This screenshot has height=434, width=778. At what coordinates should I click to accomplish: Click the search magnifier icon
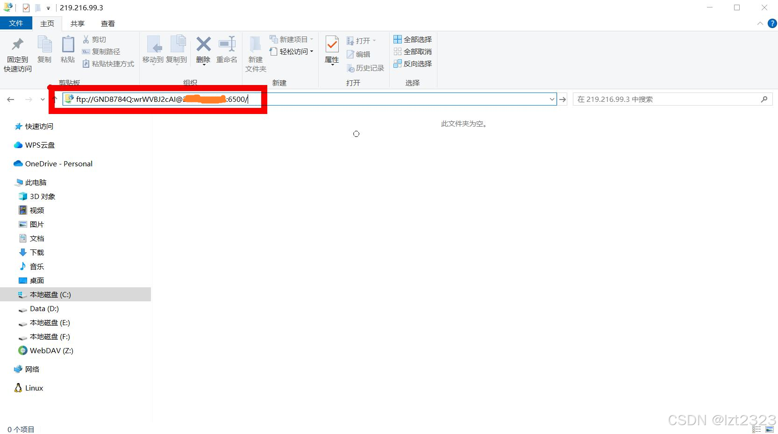coord(764,99)
